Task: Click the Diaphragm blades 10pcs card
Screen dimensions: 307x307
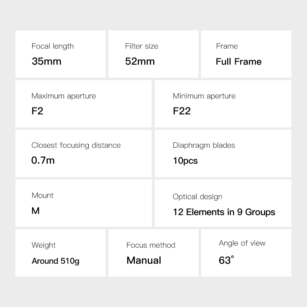Action: (x=223, y=153)
